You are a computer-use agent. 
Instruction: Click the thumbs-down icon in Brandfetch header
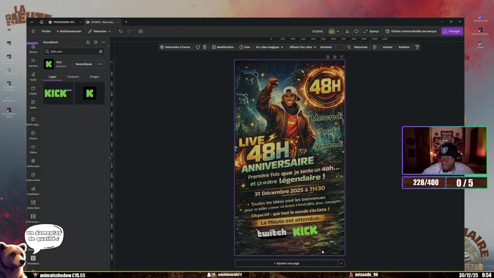pos(96,42)
